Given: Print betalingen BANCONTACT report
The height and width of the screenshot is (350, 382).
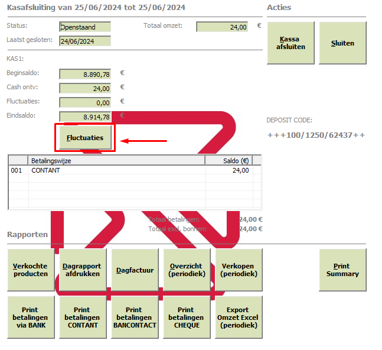Looking at the screenshot, I should 135,317.
